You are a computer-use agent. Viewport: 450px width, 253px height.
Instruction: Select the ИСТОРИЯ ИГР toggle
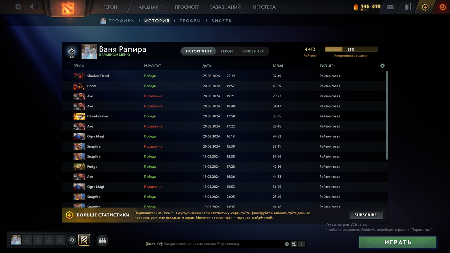click(x=199, y=51)
